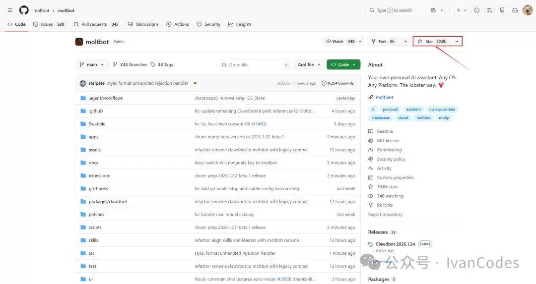The image size is (536, 284).
Task: Open the repositories icon in top header
Action: click(502, 10)
